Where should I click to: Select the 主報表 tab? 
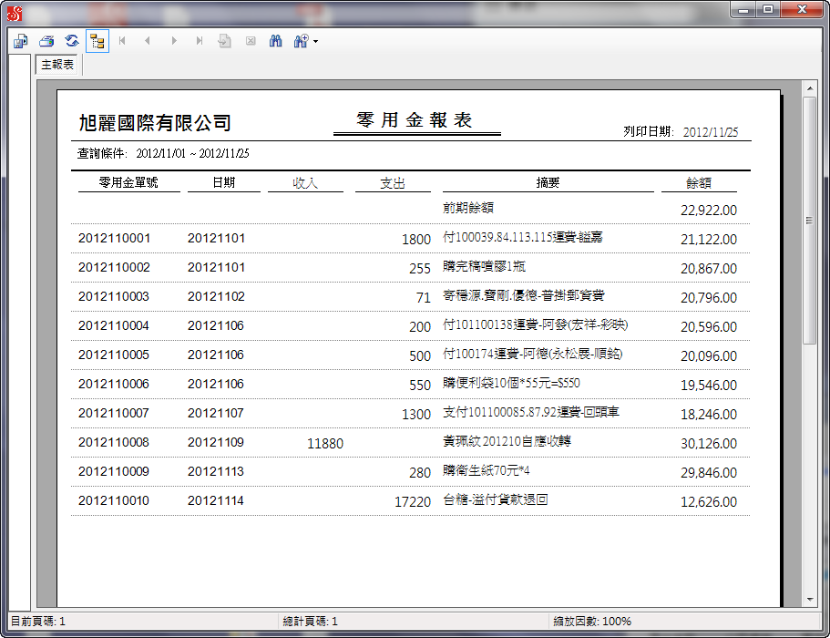coord(57,65)
